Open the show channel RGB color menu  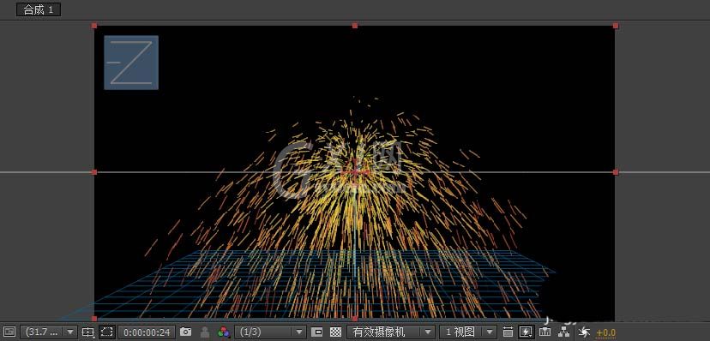click(224, 332)
